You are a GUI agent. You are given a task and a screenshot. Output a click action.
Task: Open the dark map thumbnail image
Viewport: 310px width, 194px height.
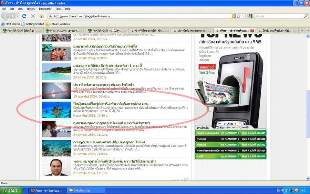pyautogui.click(x=56, y=91)
